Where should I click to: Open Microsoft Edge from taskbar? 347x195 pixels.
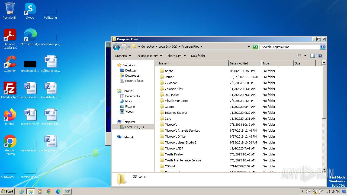tap(58, 191)
